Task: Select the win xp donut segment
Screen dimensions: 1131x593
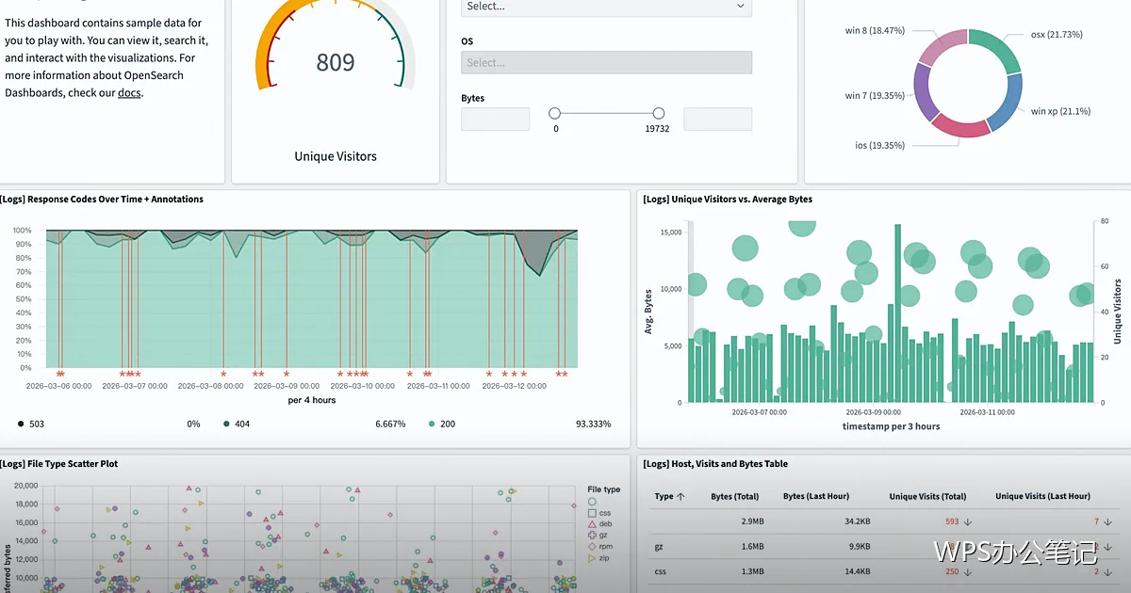Action: (1005, 104)
